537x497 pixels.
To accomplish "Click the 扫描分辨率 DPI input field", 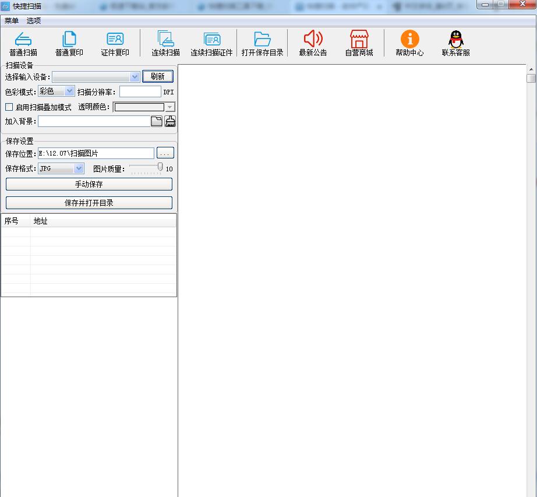I will tap(140, 91).
